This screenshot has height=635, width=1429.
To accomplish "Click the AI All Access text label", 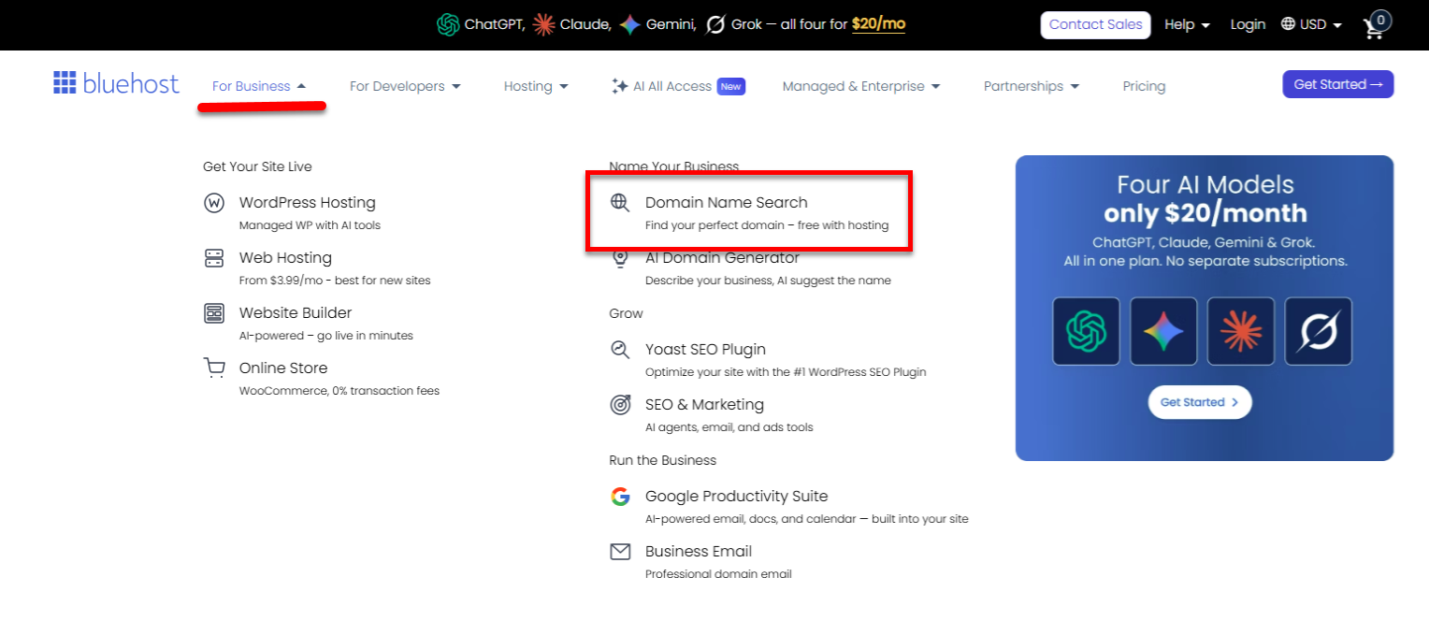I will (672, 86).
